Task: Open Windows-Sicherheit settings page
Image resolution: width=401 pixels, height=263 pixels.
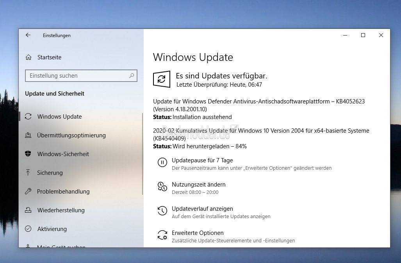Action: (63, 154)
